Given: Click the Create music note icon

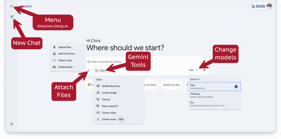Looking at the screenshot, I should click(x=98, y=119).
